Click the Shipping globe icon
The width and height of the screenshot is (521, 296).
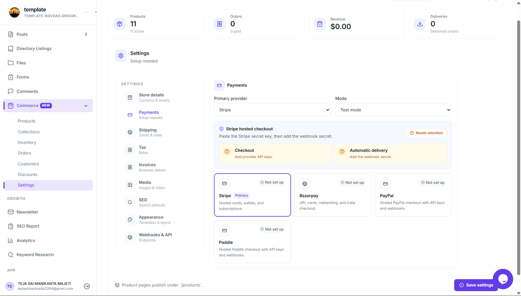click(x=130, y=132)
